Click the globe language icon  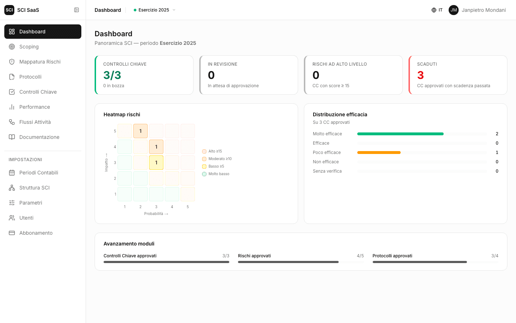click(x=434, y=10)
